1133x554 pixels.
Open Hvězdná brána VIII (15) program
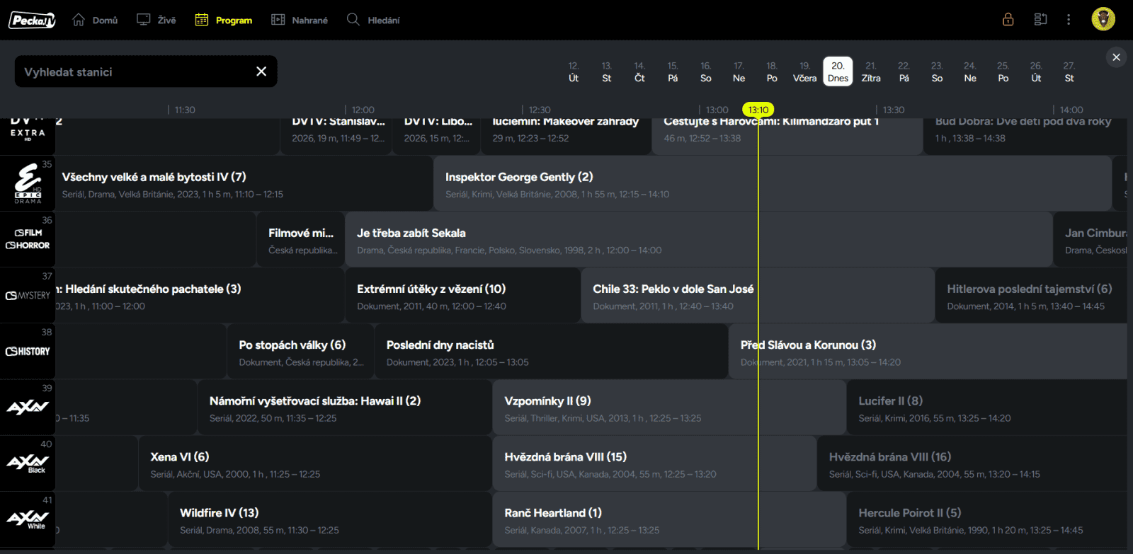point(655,463)
